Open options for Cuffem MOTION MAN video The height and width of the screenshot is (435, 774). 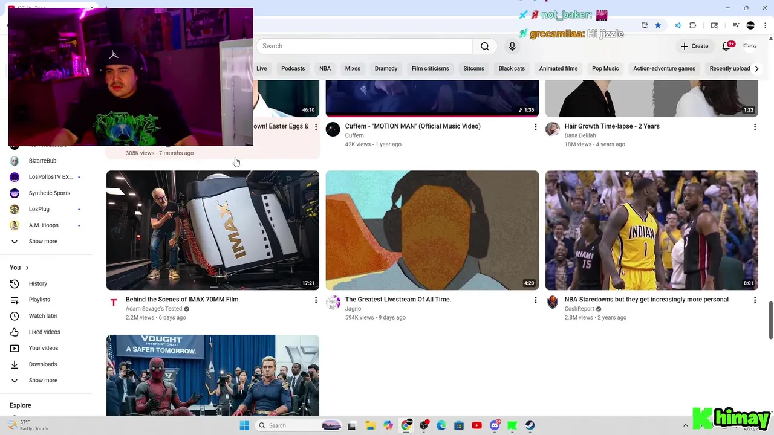coord(535,127)
